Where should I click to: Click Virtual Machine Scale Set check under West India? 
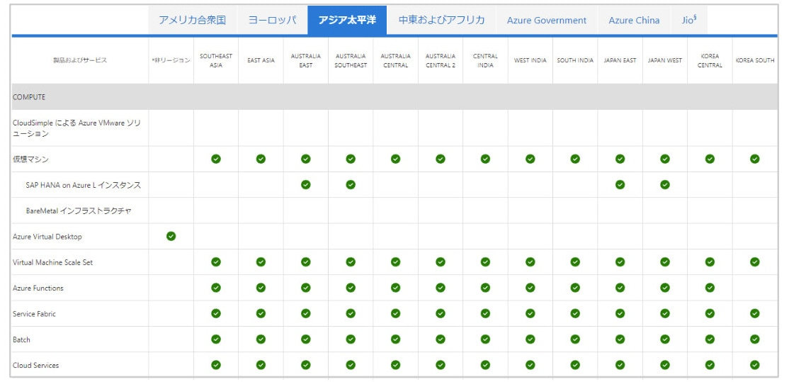530,262
